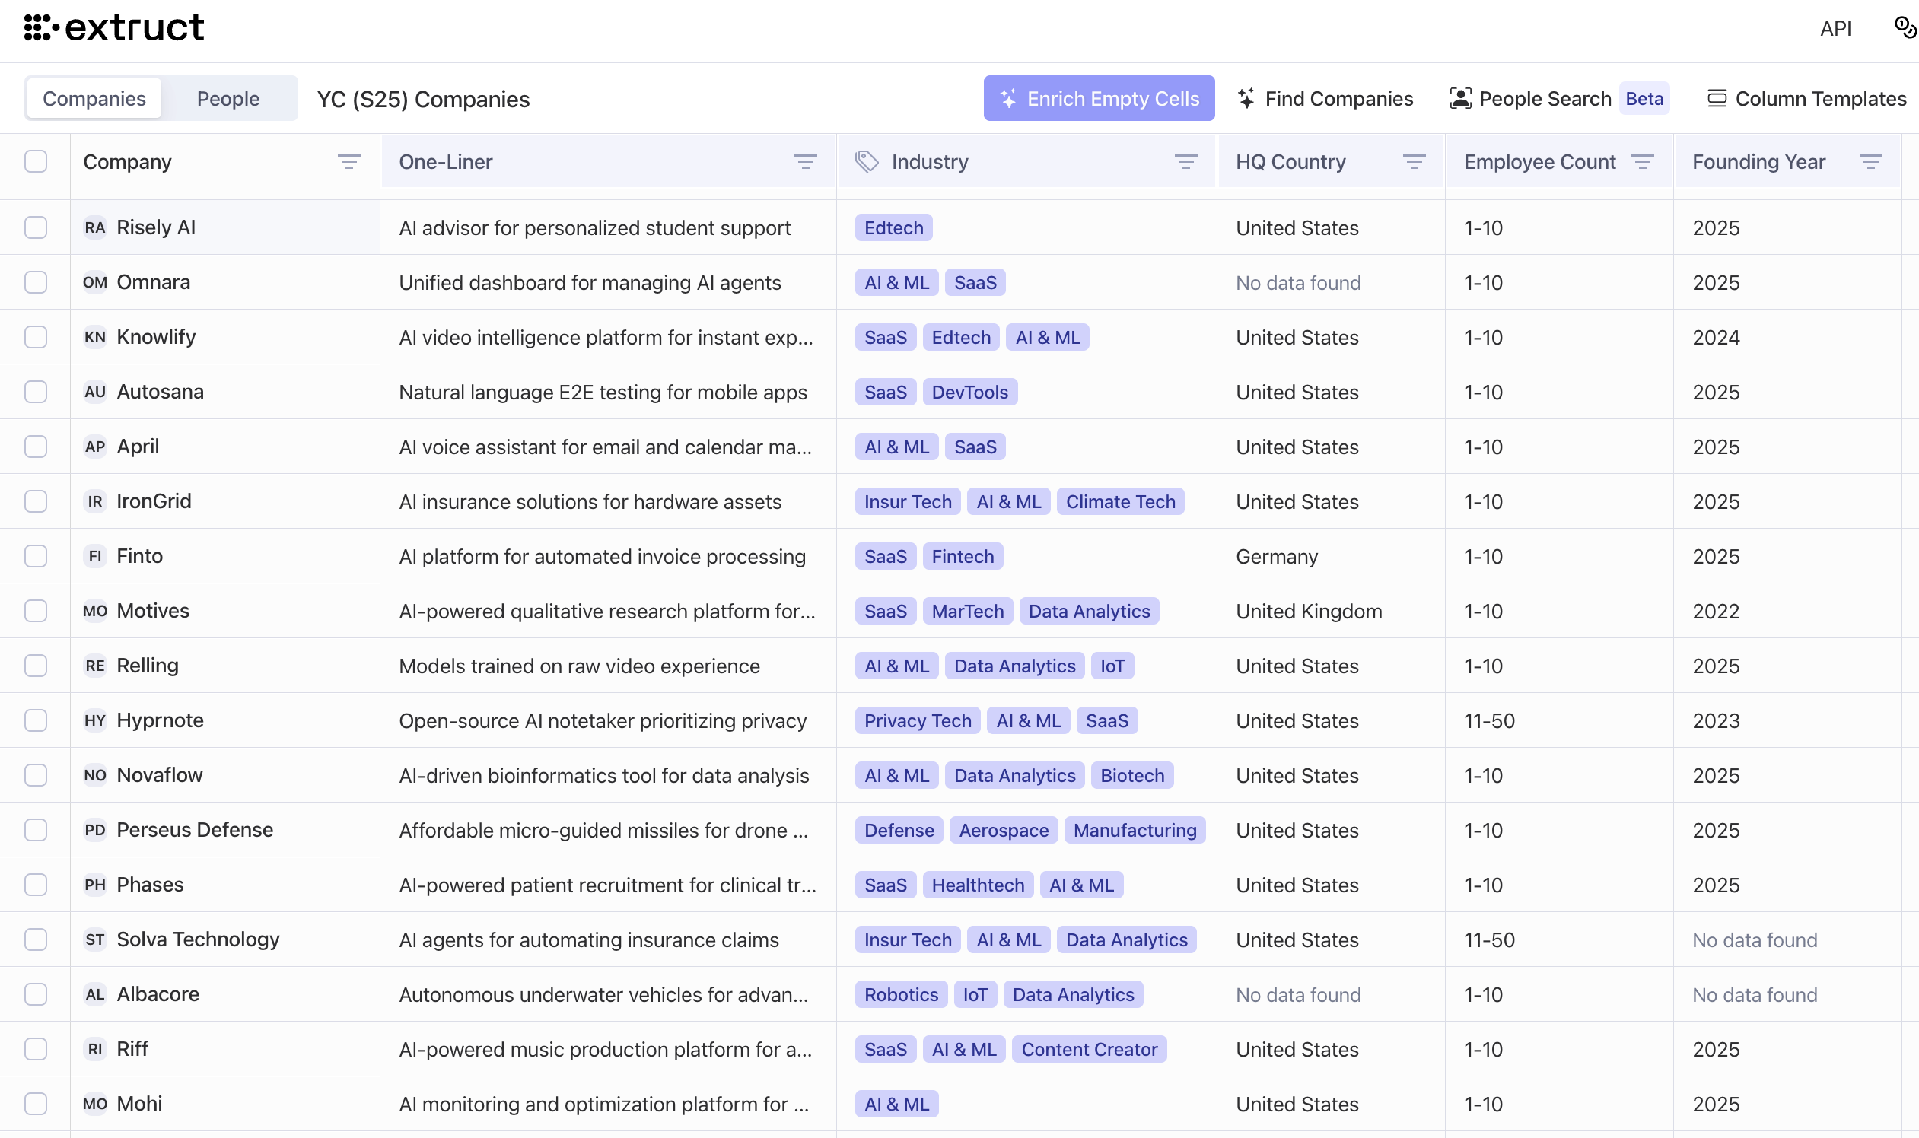Select the Companies tab

[x=94, y=98]
